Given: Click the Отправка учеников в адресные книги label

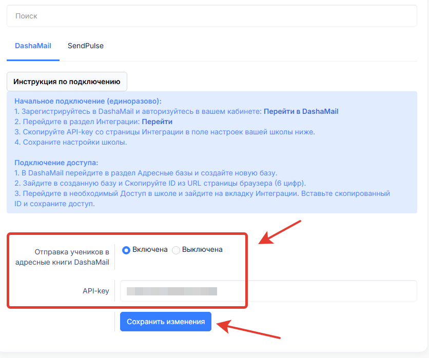Looking at the screenshot, I should (x=72, y=257).
